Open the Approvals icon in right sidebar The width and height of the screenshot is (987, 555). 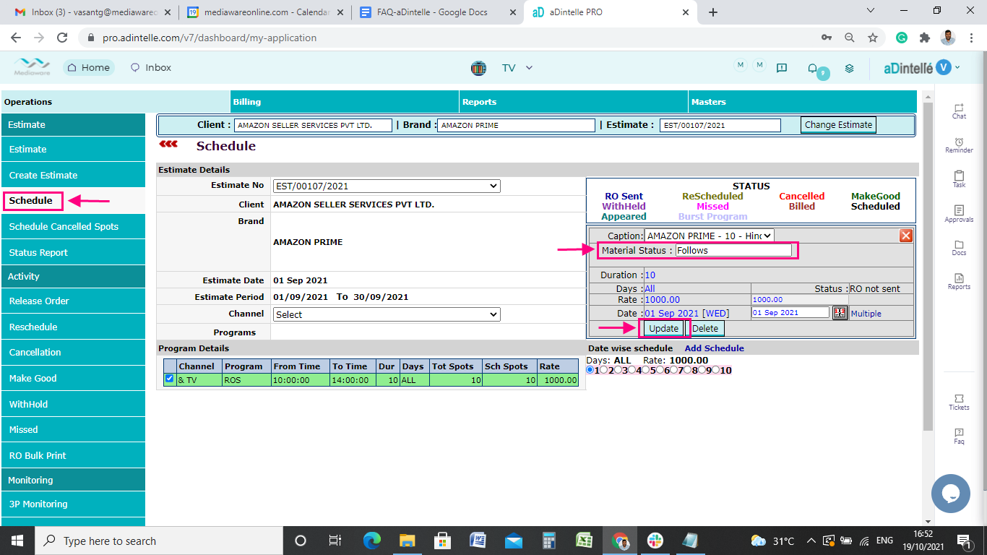tap(959, 214)
